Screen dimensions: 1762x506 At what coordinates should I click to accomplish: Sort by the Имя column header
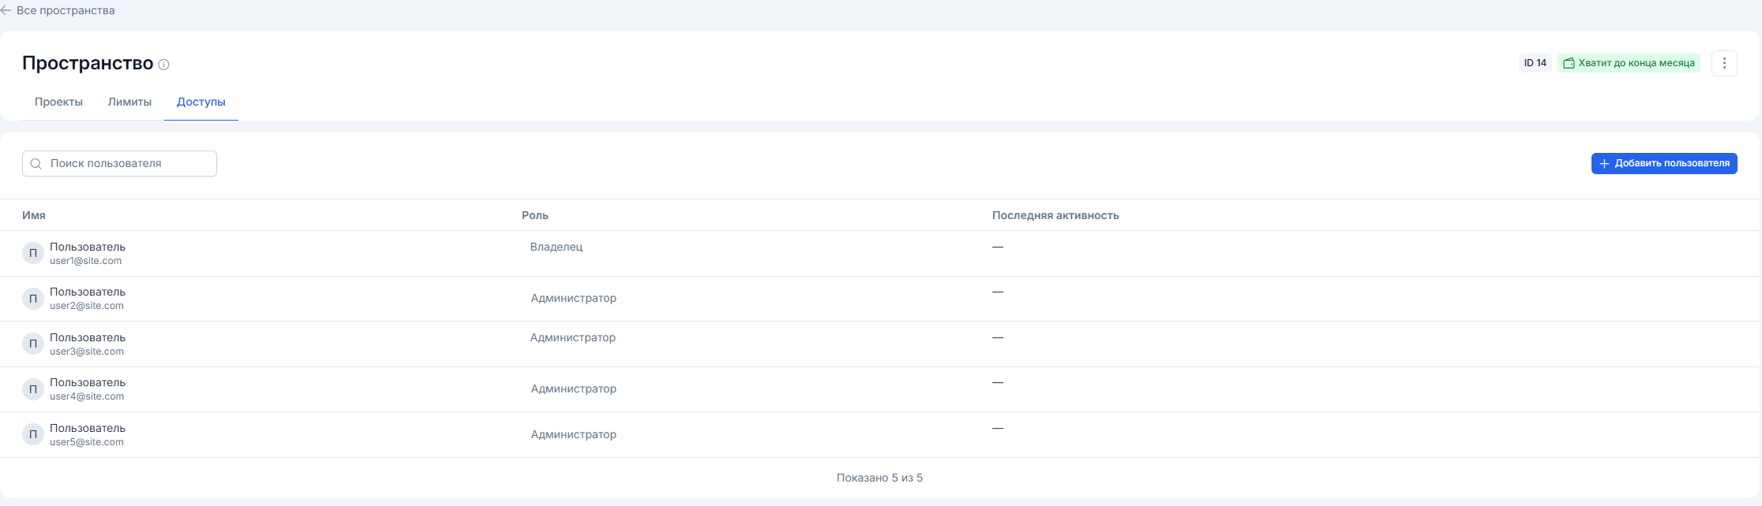coord(34,215)
